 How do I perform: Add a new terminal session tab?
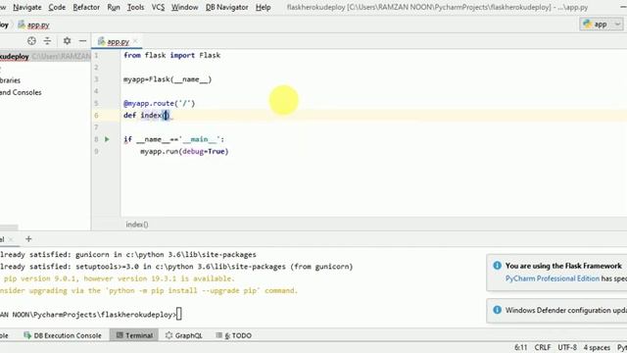tap(28, 239)
